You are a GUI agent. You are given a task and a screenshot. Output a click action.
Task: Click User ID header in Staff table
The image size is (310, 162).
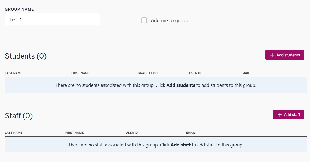click(131, 133)
